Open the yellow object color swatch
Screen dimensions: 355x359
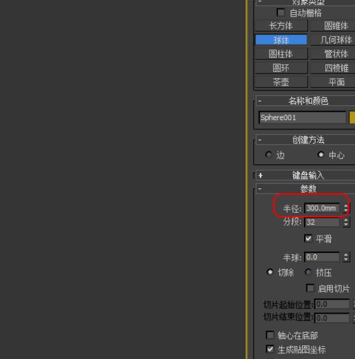(x=352, y=118)
